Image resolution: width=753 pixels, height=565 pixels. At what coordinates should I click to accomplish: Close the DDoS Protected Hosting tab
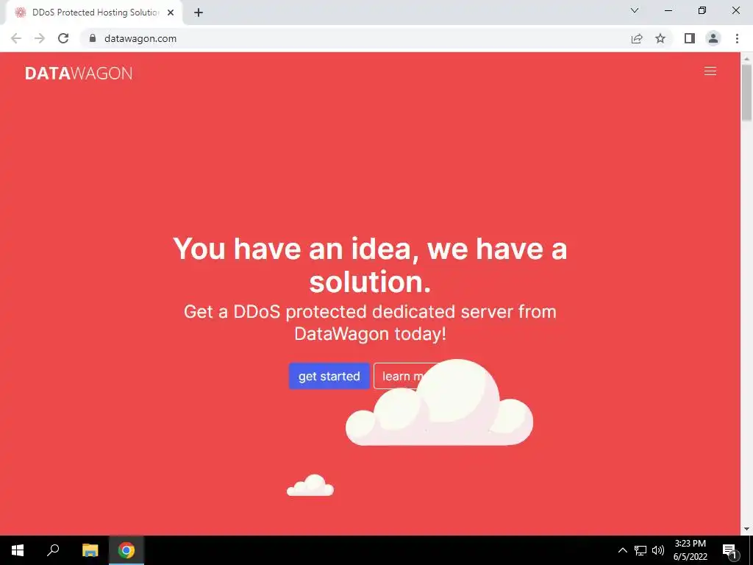click(x=171, y=13)
